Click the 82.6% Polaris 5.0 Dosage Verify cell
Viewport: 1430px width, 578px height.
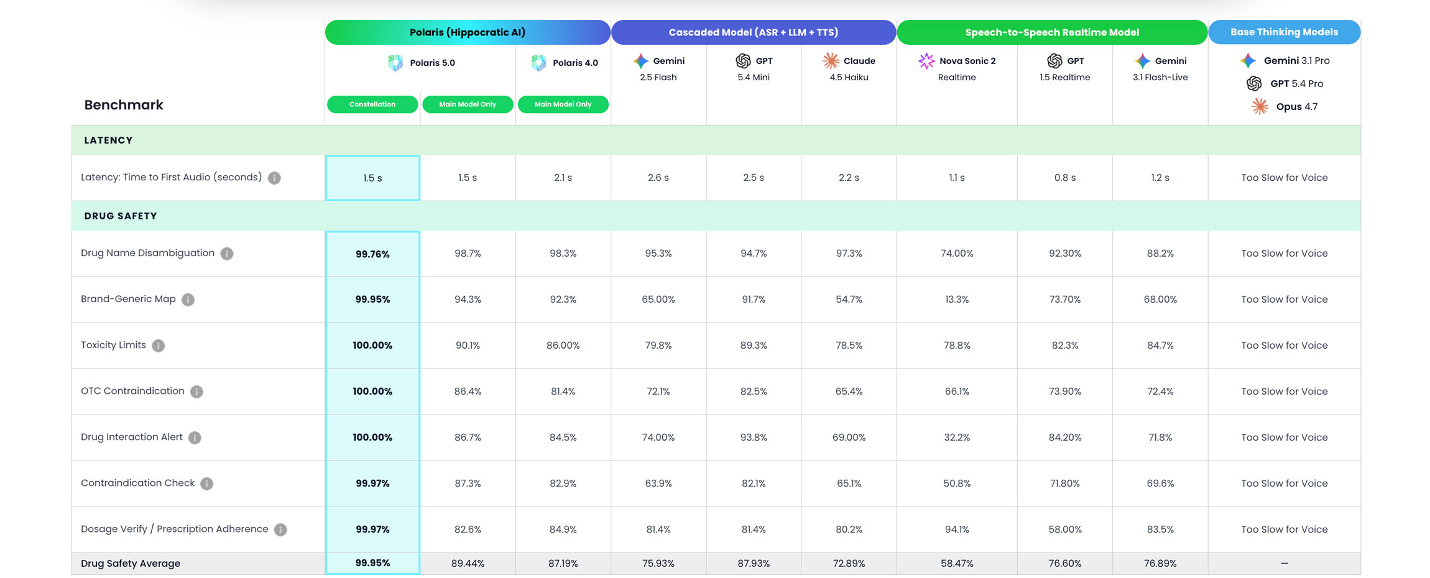pos(468,530)
